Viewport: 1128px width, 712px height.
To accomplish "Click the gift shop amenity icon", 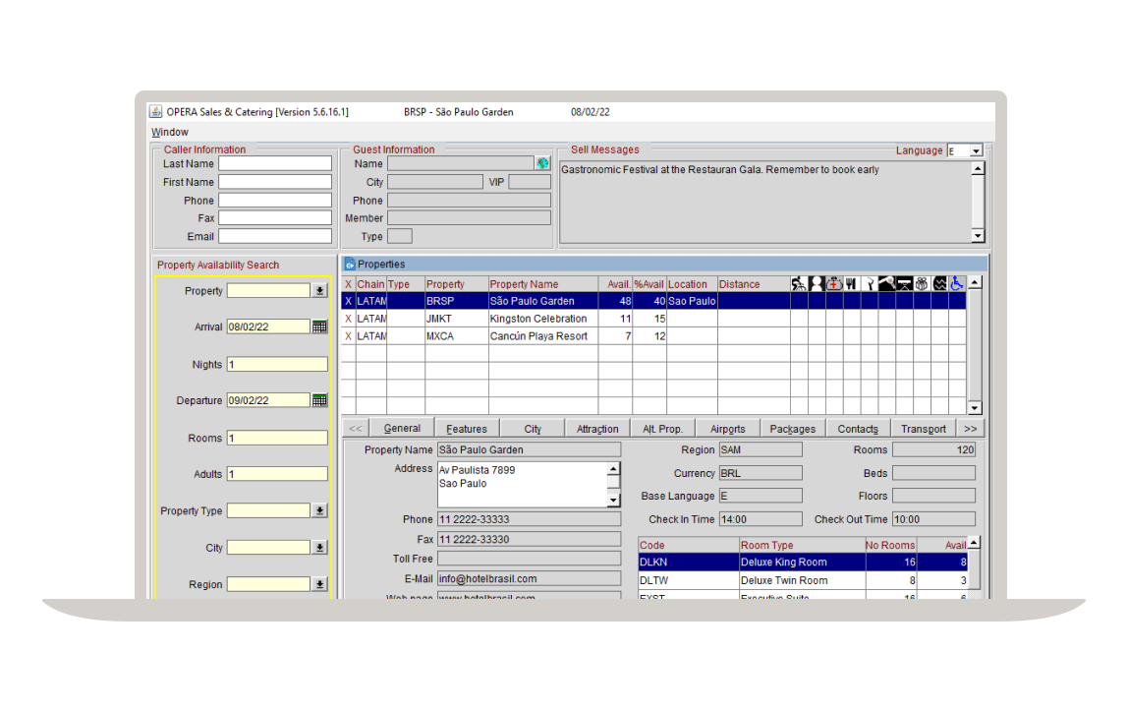I will pyautogui.click(x=921, y=283).
